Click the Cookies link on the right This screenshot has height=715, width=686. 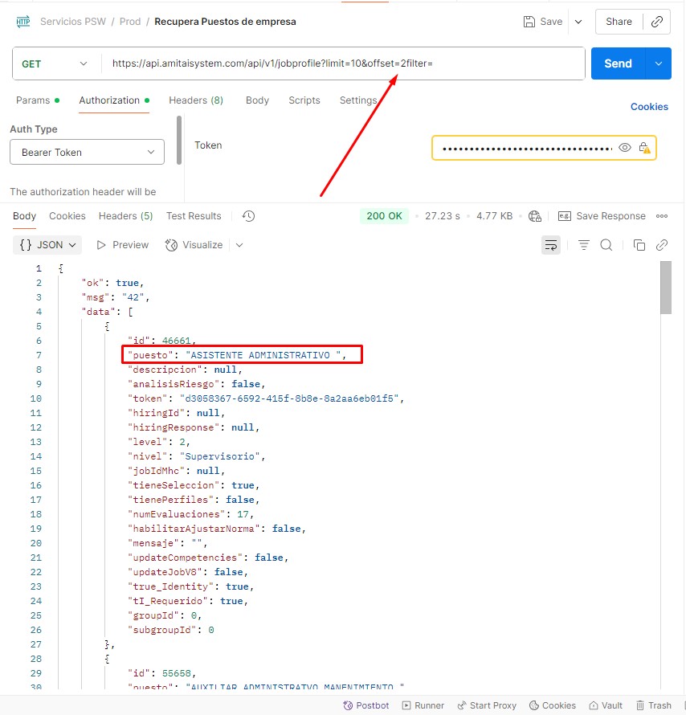point(649,107)
